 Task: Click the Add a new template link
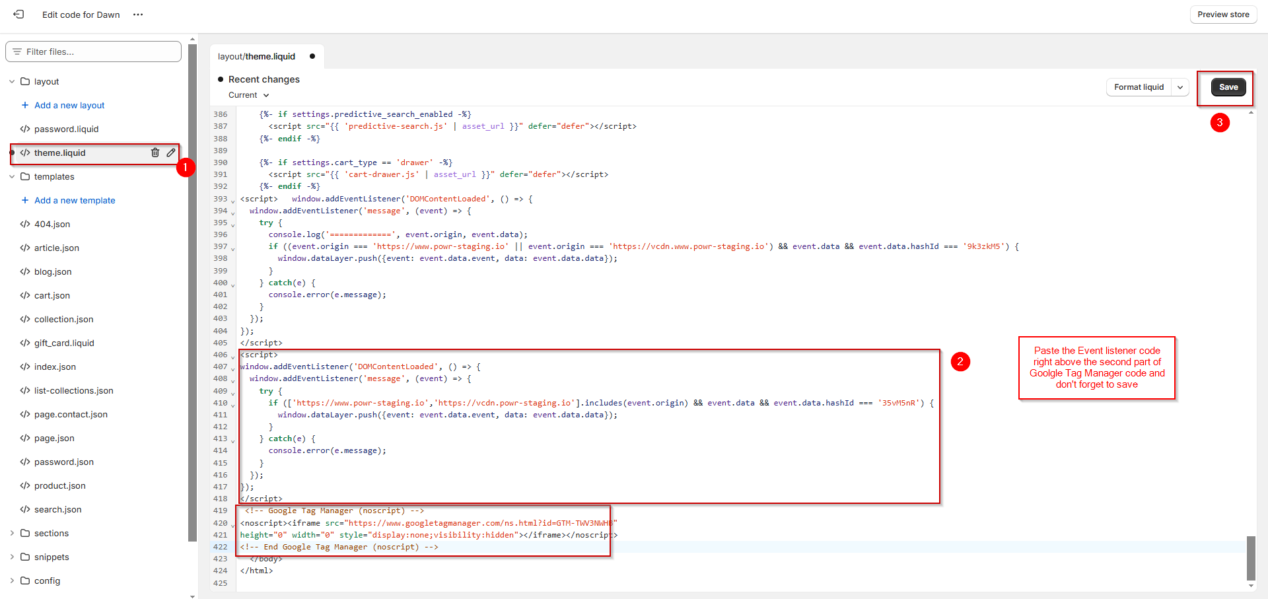pos(75,200)
